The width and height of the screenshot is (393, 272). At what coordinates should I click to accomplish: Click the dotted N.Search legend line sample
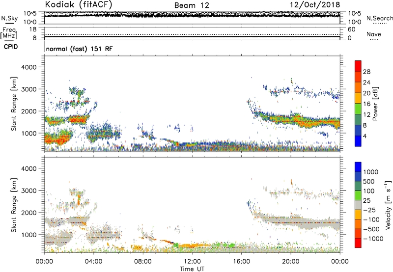click(x=380, y=23)
